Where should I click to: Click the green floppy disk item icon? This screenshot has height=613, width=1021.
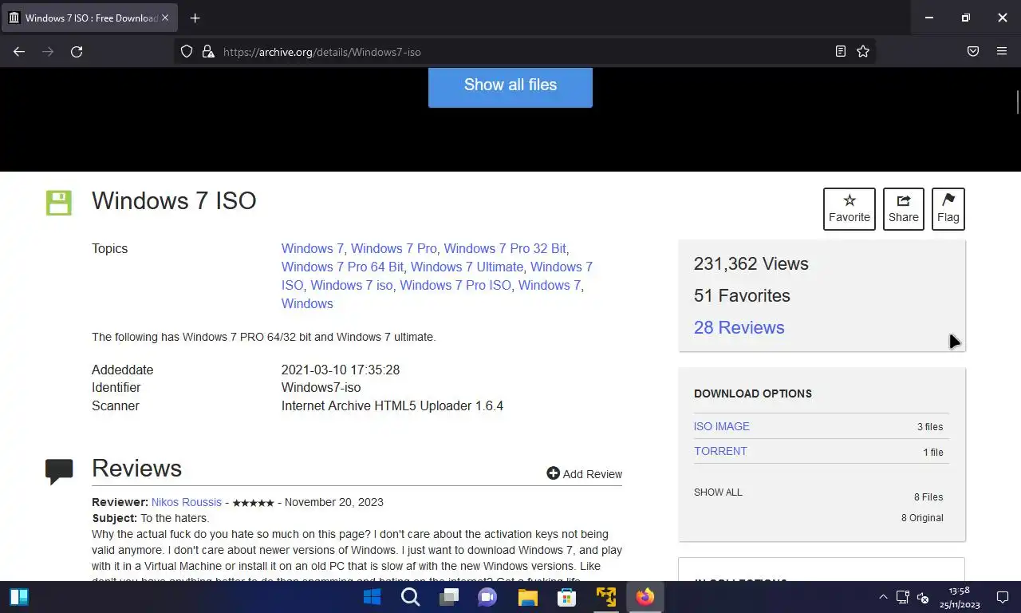pyautogui.click(x=59, y=203)
